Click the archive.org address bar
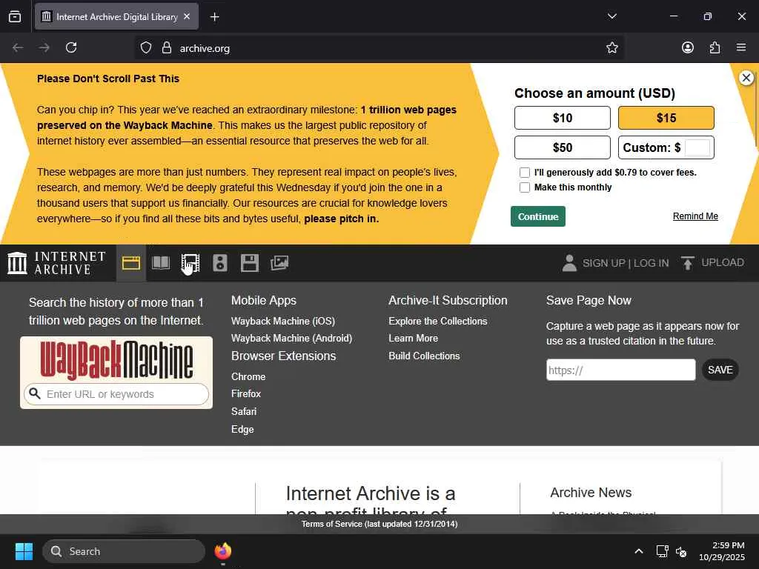The image size is (759, 569). (379, 48)
